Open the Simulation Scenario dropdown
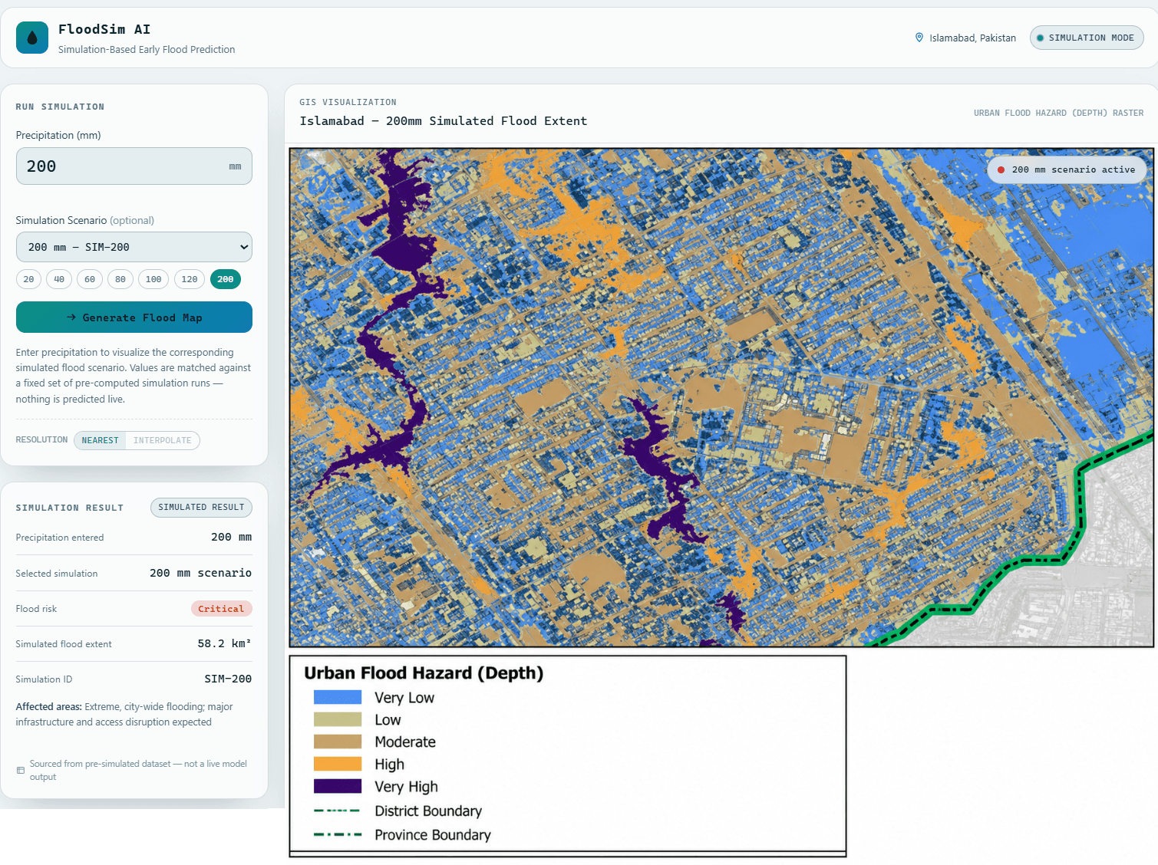Image resolution: width=1158 pixels, height=865 pixels. (x=134, y=247)
